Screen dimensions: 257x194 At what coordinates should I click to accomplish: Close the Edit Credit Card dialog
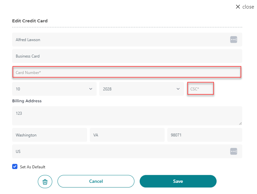(245, 7)
